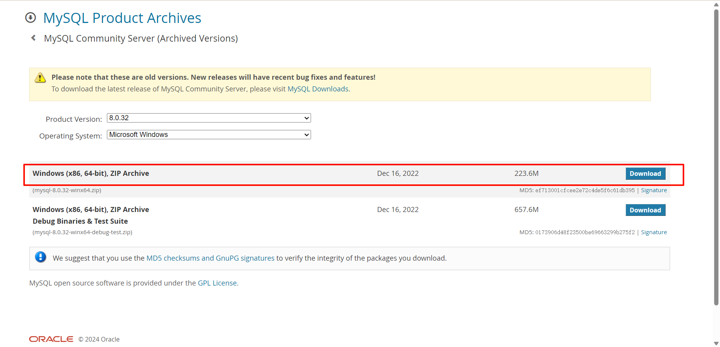720x347 pixels.
Task: Download the Debug Binaries & Test Suite
Action: (645, 210)
